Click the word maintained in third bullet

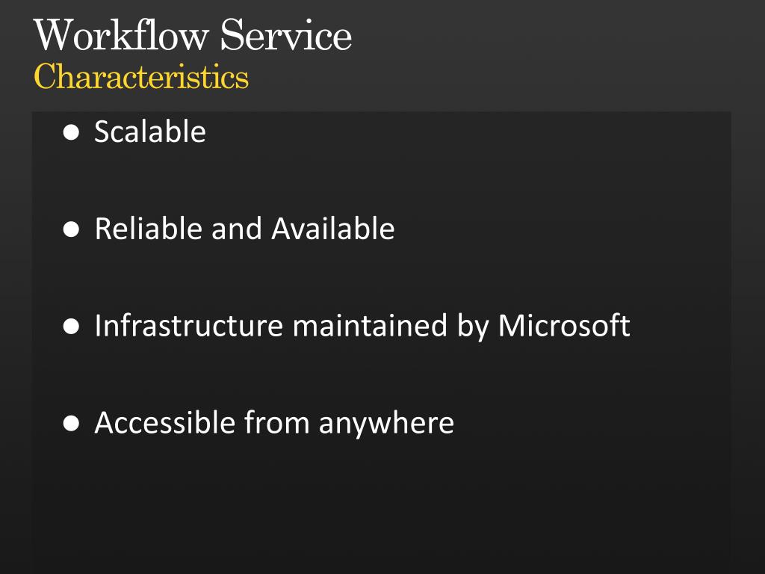tap(370, 326)
